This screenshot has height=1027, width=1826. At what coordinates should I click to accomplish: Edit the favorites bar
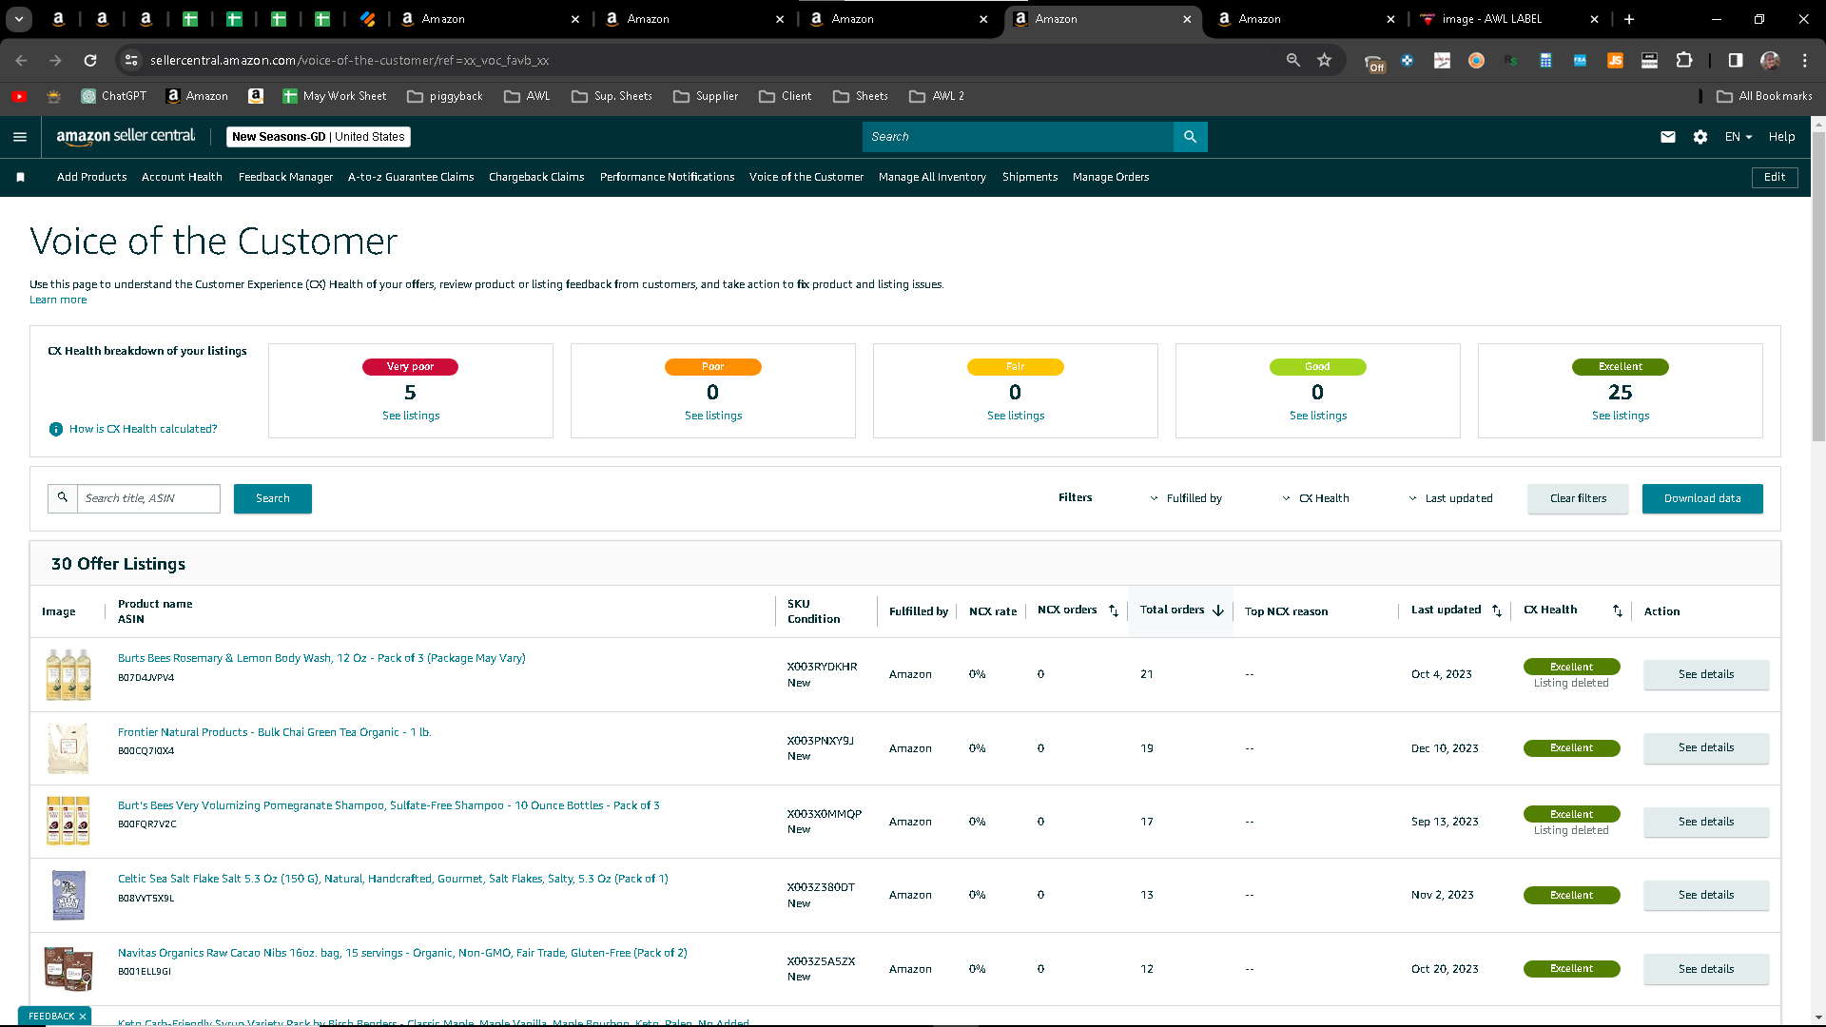(1775, 177)
